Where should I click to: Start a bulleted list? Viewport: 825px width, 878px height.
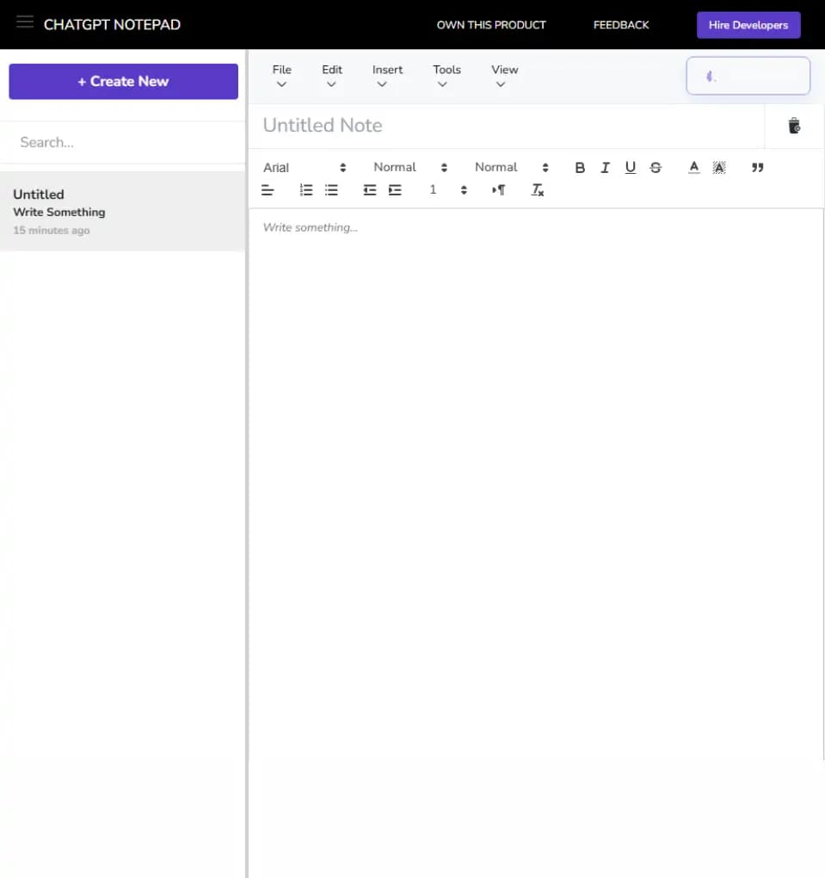tap(331, 190)
